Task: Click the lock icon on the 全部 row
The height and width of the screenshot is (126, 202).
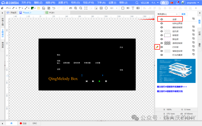Action: [x=193, y=19]
